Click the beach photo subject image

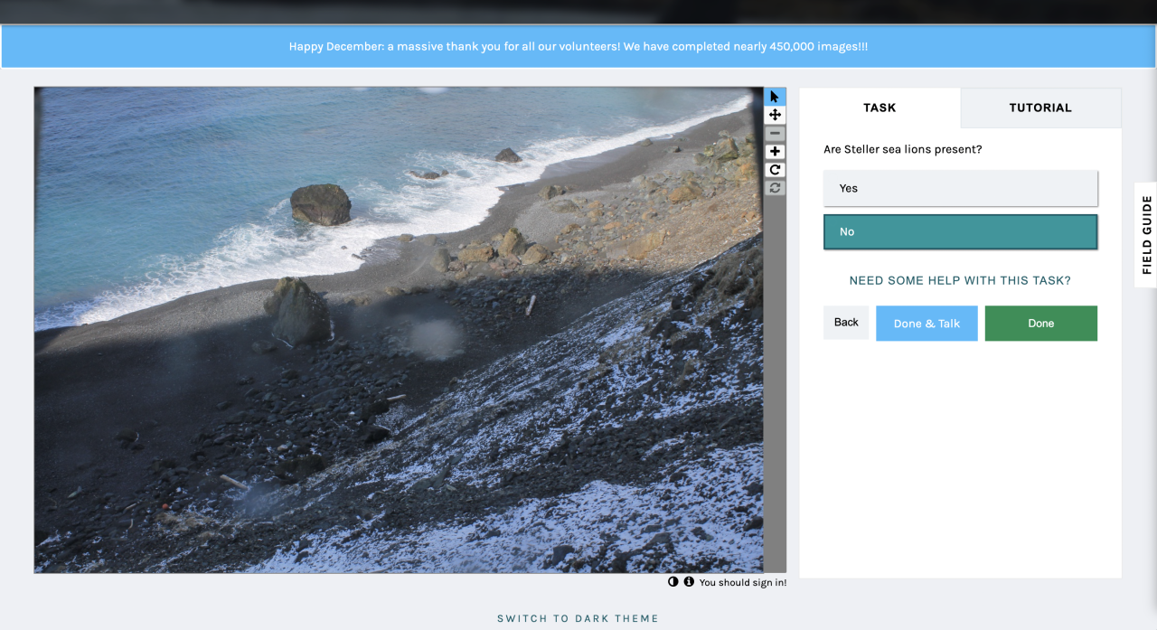pos(399,330)
